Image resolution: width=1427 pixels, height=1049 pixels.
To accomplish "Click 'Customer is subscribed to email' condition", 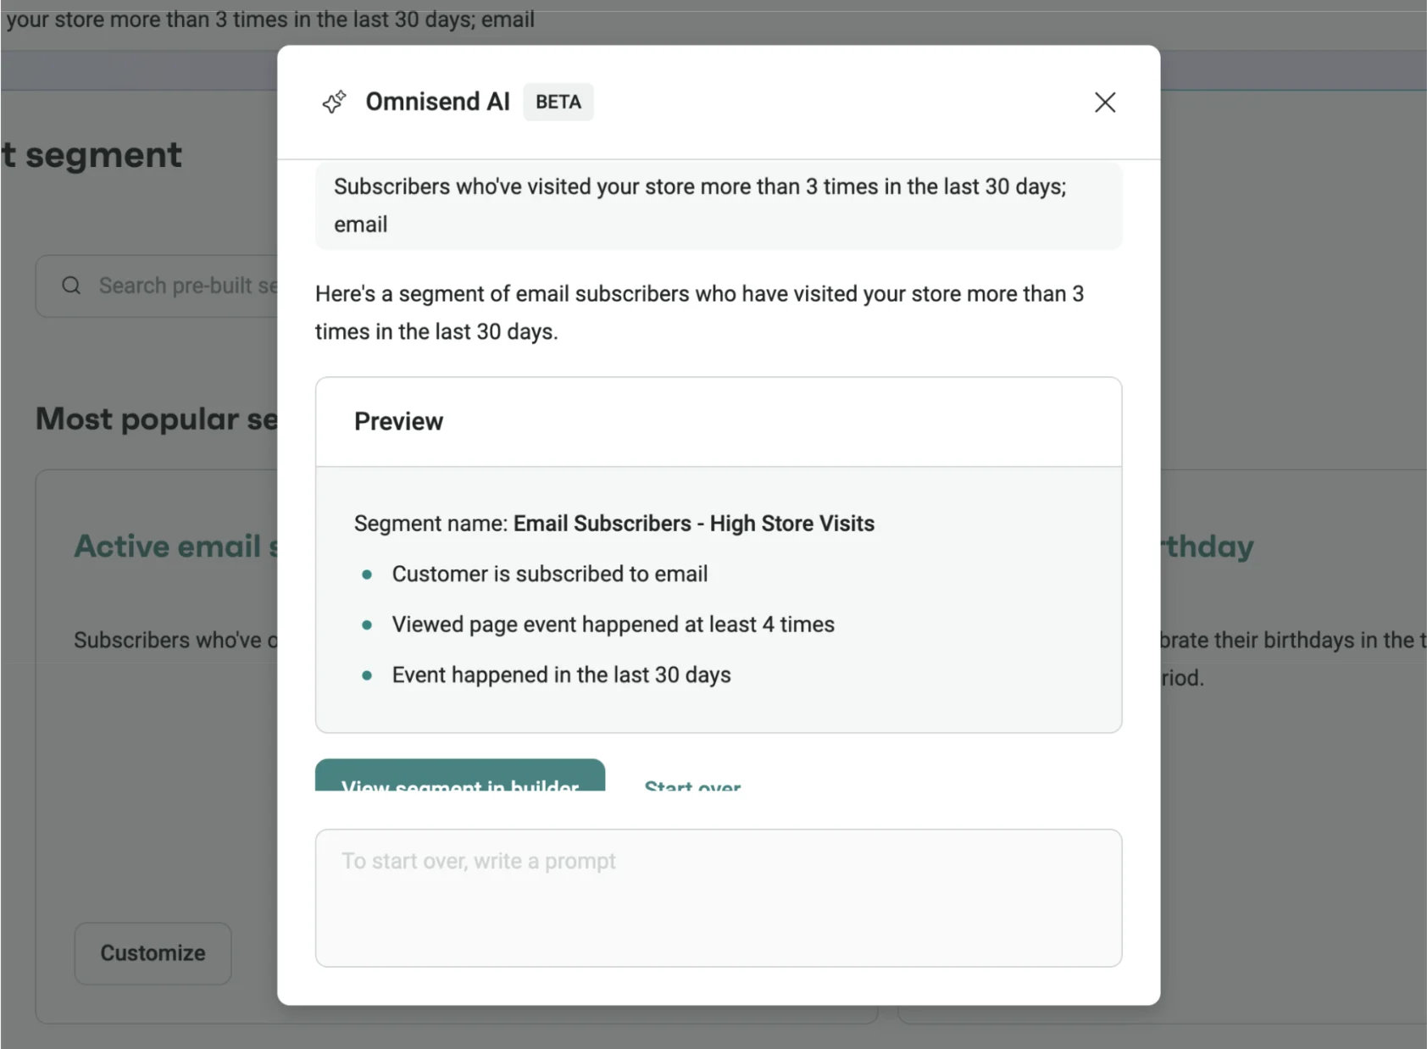I will pos(549,574).
